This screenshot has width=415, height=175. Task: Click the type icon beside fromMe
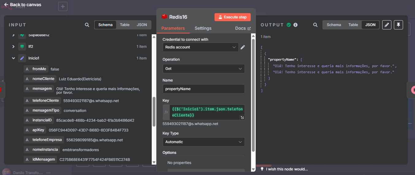(x=27, y=69)
